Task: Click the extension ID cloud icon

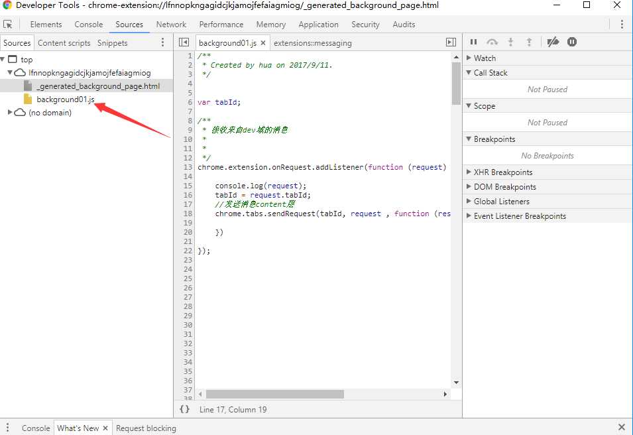Action: [x=20, y=73]
